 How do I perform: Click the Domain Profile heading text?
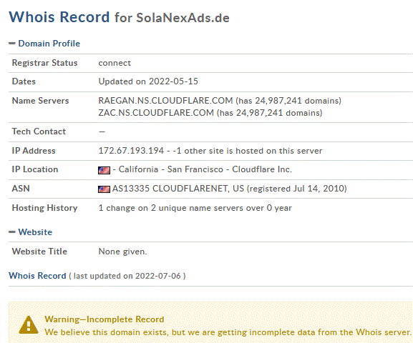tap(49, 44)
